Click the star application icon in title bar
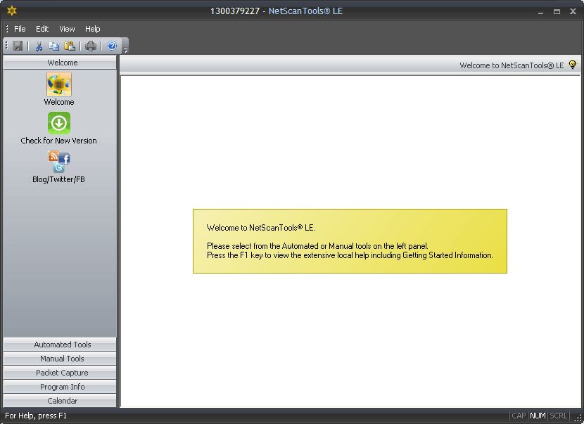Screen dimensions: 584x424 point(12,11)
